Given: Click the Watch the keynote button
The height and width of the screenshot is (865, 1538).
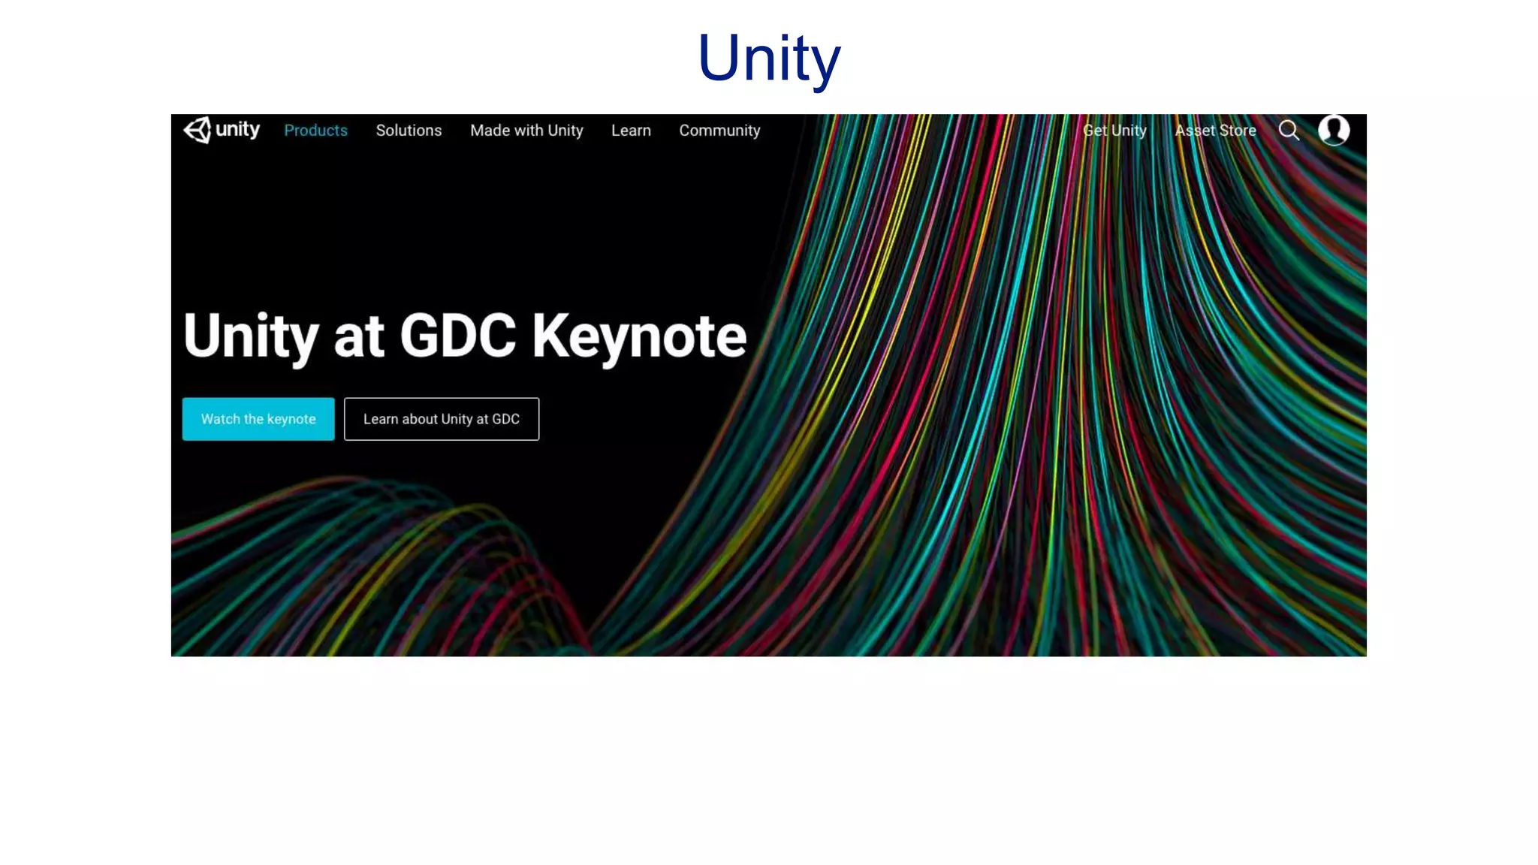Looking at the screenshot, I should pos(258,419).
